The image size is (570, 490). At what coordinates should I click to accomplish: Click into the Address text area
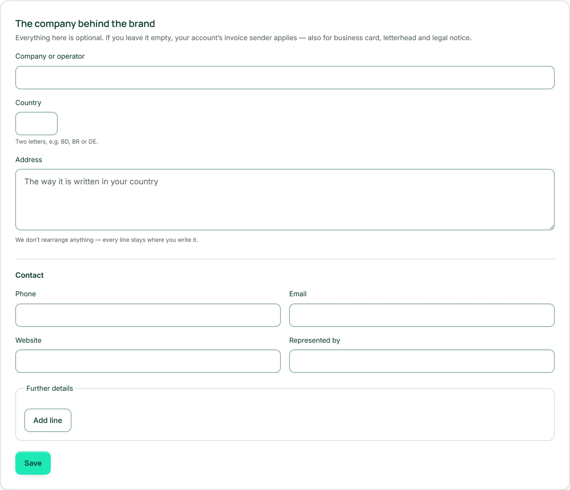click(x=285, y=200)
